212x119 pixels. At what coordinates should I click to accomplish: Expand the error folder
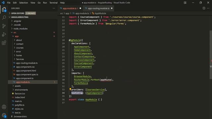pos(19,52)
